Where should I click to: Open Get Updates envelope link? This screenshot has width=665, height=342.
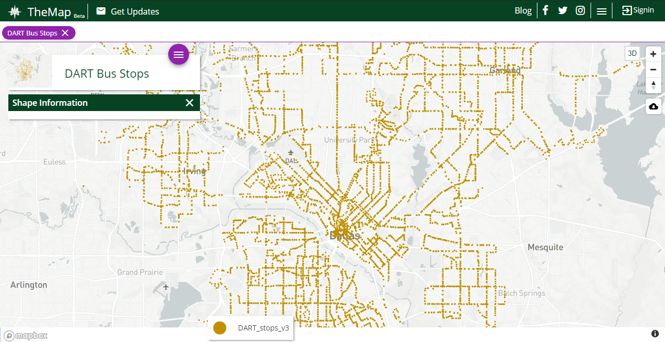(x=128, y=11)
